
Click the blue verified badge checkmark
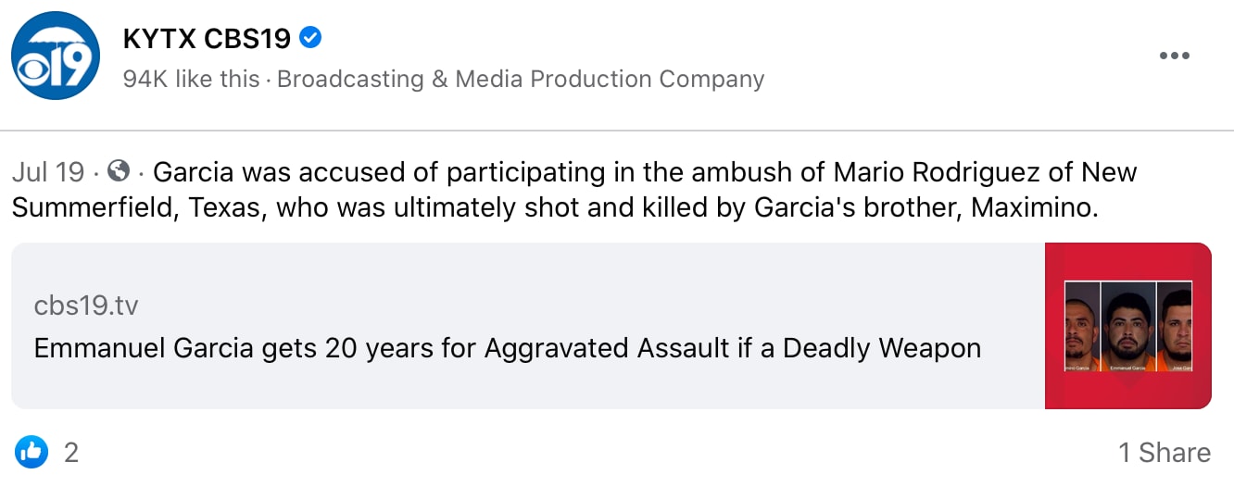coord(312,38)
